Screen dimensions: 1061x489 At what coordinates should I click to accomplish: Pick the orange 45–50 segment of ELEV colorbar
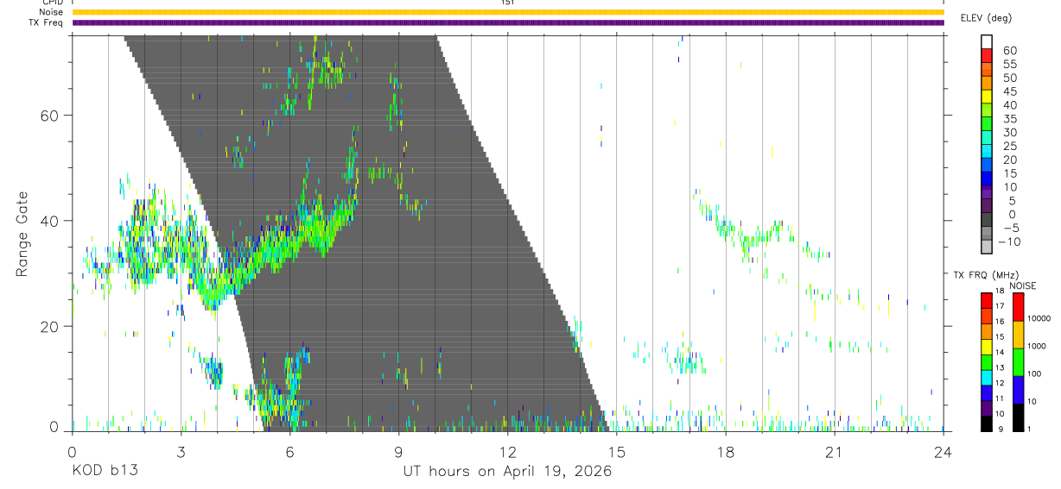click(987, 83)
